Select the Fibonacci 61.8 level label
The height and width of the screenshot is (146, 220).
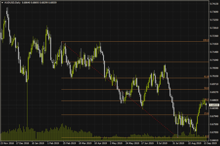(x=206, y=77)
